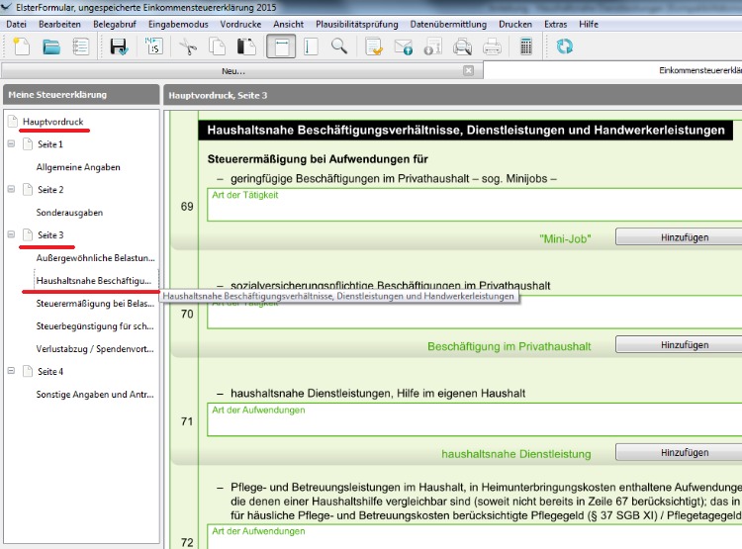The height and width of the screenshot is (549, 742).
Task: Select the fit-to-height view icon
Action: 311,46
